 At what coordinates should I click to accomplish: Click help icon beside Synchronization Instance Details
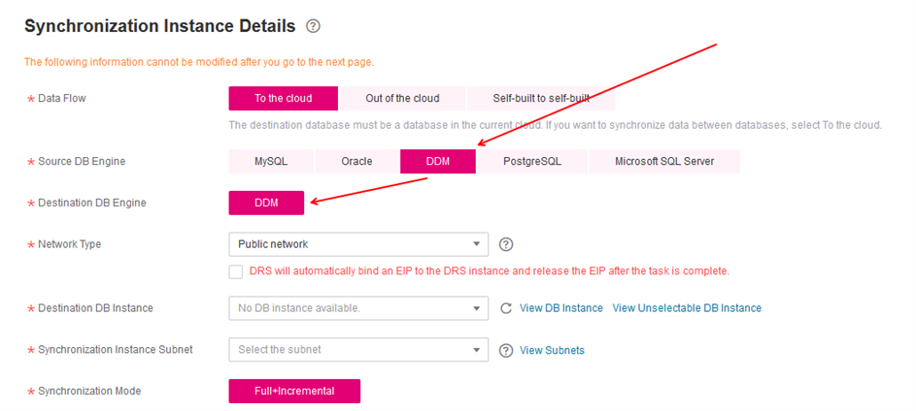[x=313, y=26]
